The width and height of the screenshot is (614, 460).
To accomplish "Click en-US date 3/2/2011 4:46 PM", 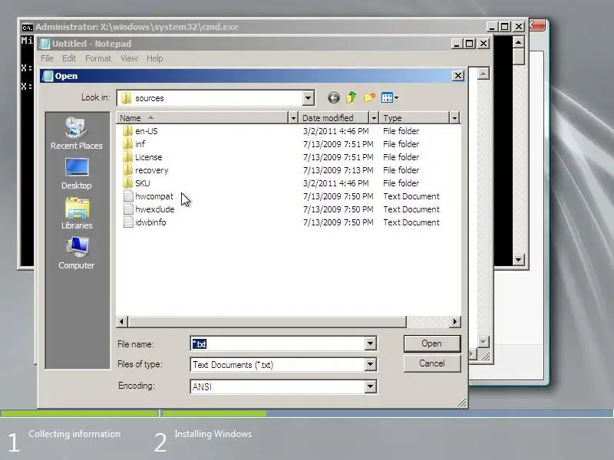I will pyautogui.click(x=335, y=131).
